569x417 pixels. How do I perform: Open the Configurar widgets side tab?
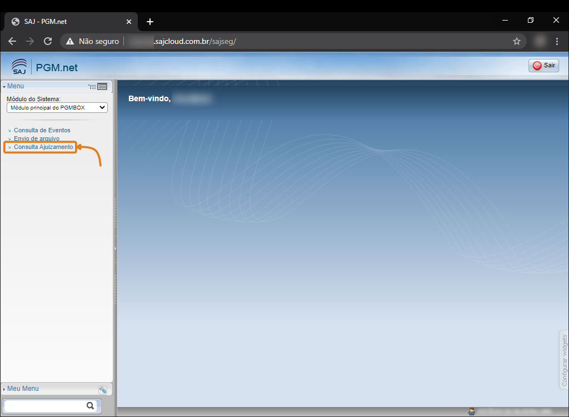point(564,360)
